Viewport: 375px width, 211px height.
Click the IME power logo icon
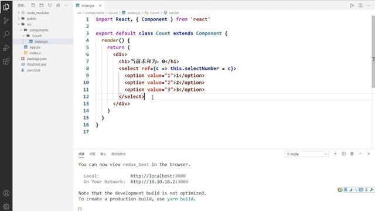(340, 190)
